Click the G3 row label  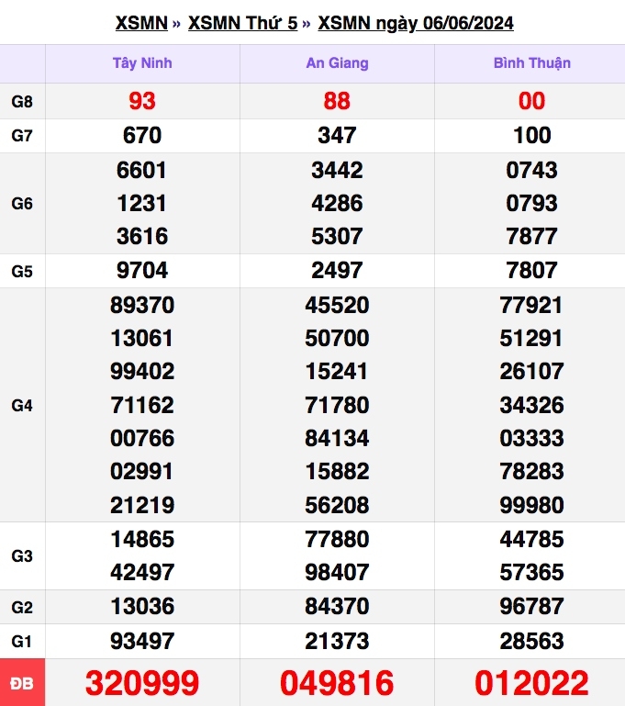click(x=22, y=555)
